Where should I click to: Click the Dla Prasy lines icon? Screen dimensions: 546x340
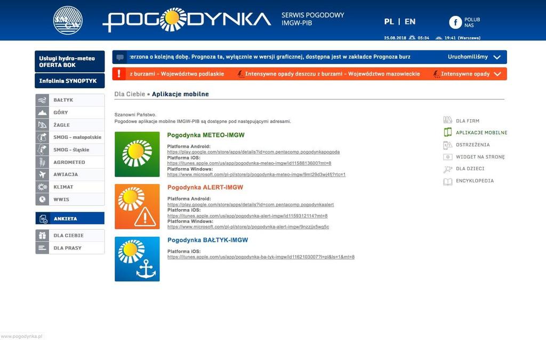click(x=42, y=248)
